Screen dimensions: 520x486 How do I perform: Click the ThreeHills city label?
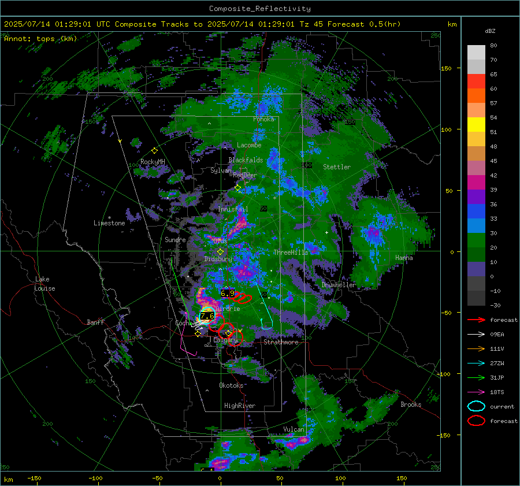coord(291,253)
